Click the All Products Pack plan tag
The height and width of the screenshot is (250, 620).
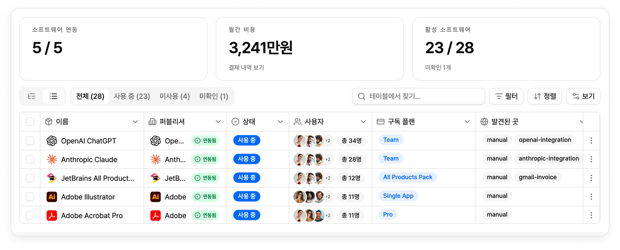click(x=408, y=177)
